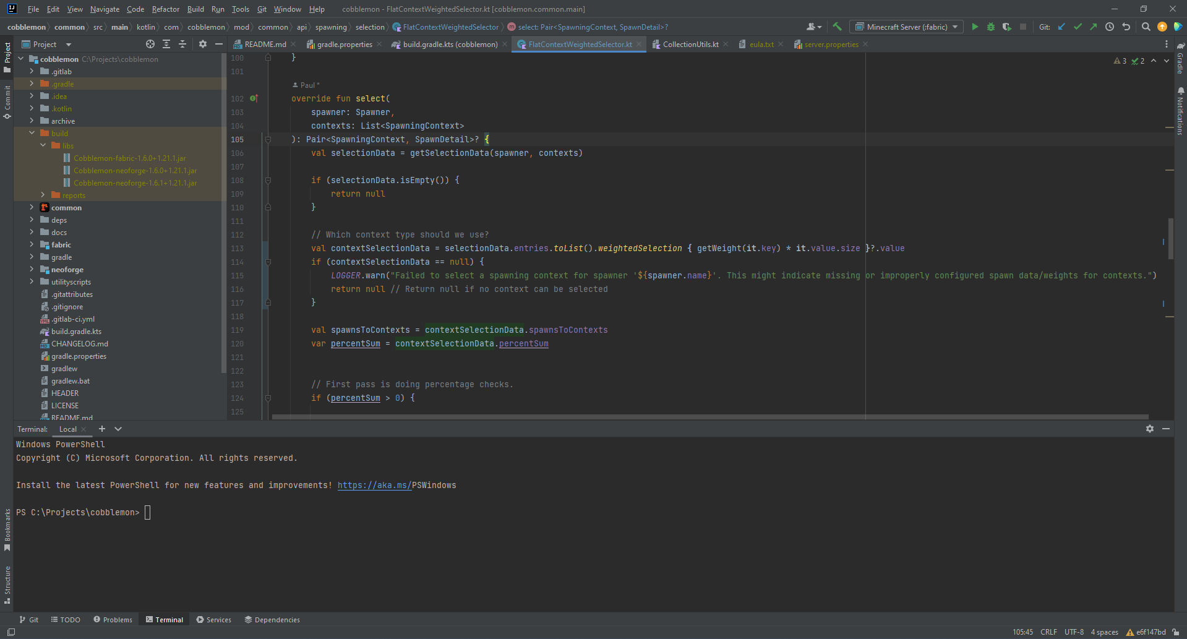Image resolution: width=1187 pixels, height=639 pixels.
Task: Open terminal shell options dropdown arrow
Action: point(118,429)
